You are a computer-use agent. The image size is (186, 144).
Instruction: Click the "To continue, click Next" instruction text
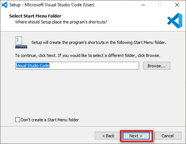88,55
